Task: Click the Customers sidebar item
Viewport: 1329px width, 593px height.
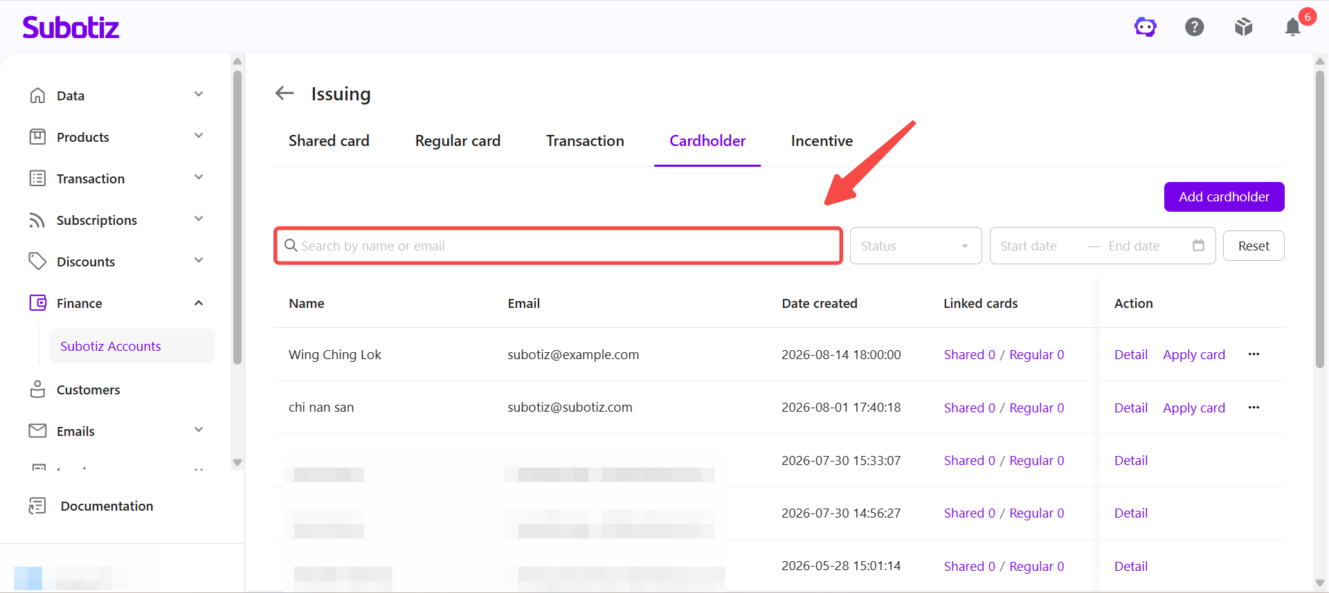Action: (x=89, y=390)
